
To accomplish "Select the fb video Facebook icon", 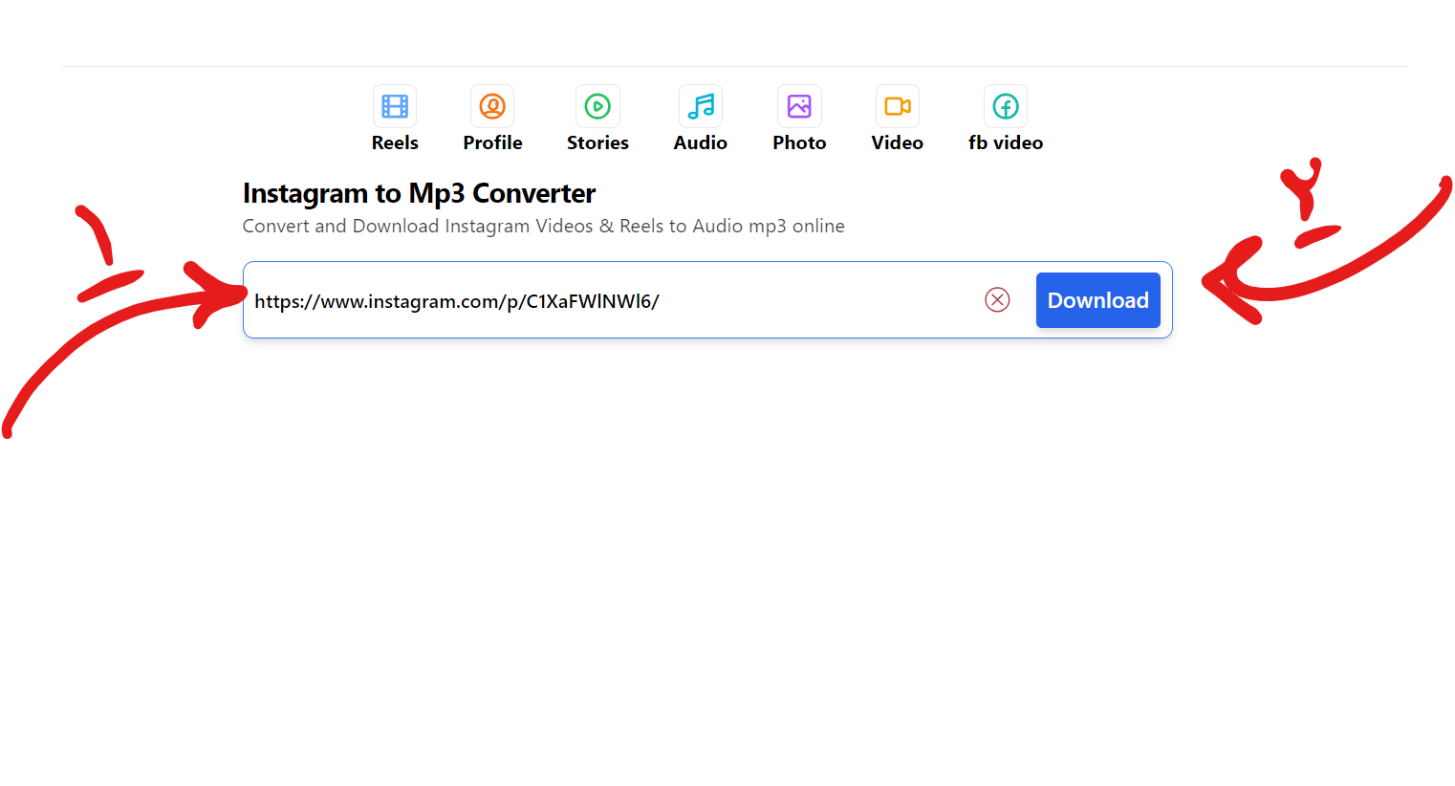I will 1006,106.
